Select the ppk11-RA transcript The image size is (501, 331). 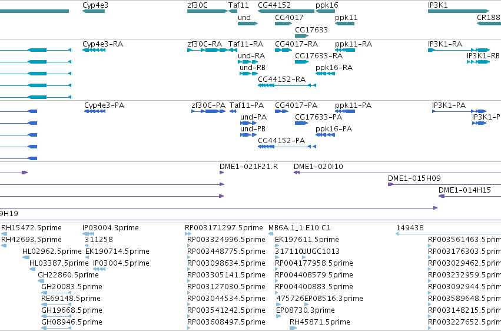pyautogui.click(x=345, y=50)
